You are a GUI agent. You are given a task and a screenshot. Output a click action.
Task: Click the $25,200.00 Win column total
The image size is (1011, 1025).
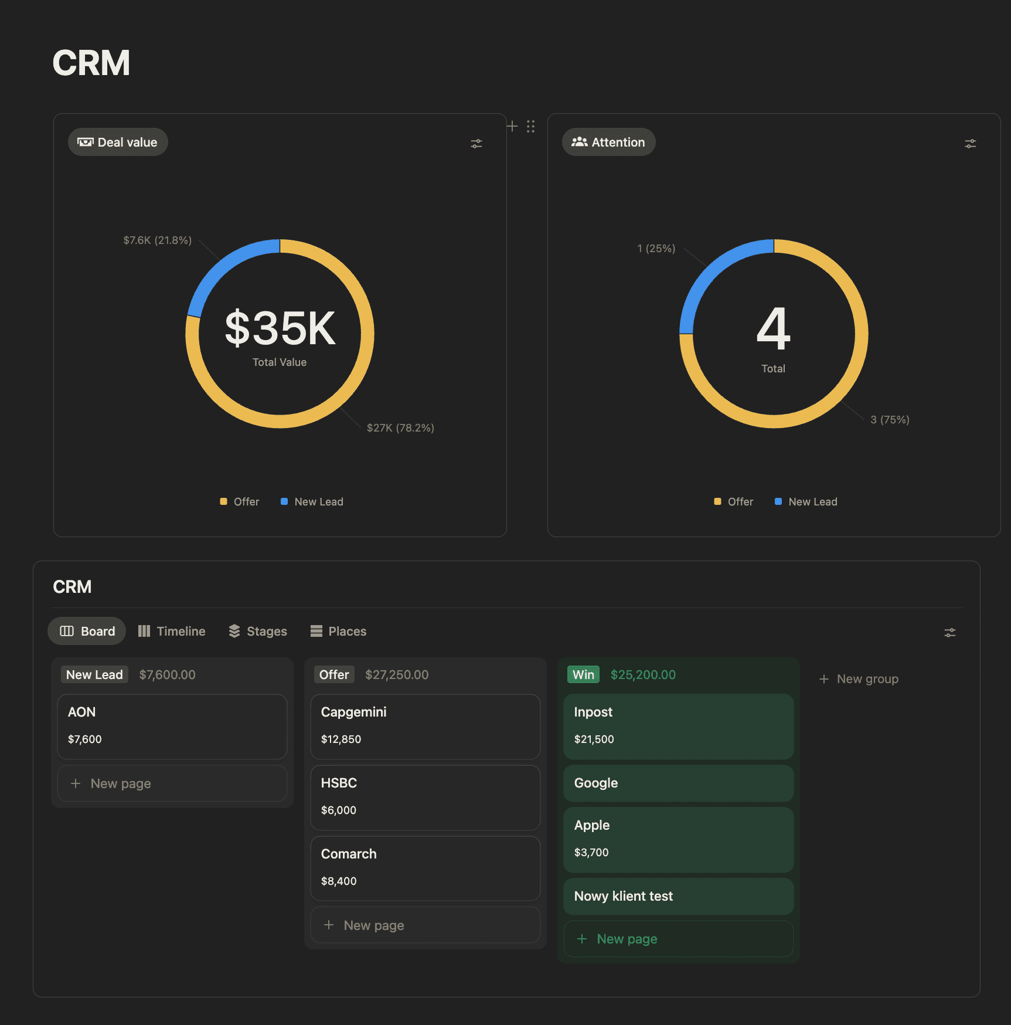(643, 675)
